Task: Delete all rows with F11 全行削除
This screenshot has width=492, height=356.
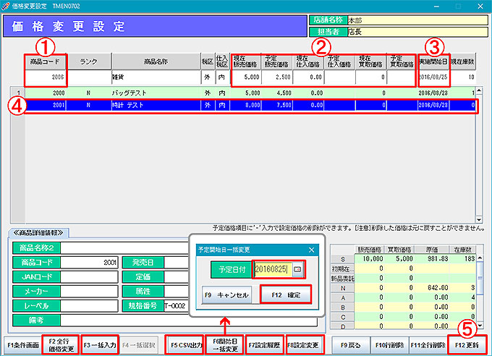Action: point(428,345)
